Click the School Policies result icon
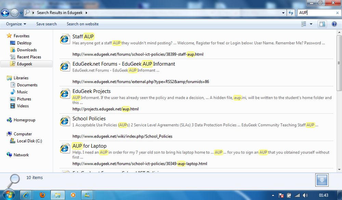342x200 pixels. click(65, 121)
